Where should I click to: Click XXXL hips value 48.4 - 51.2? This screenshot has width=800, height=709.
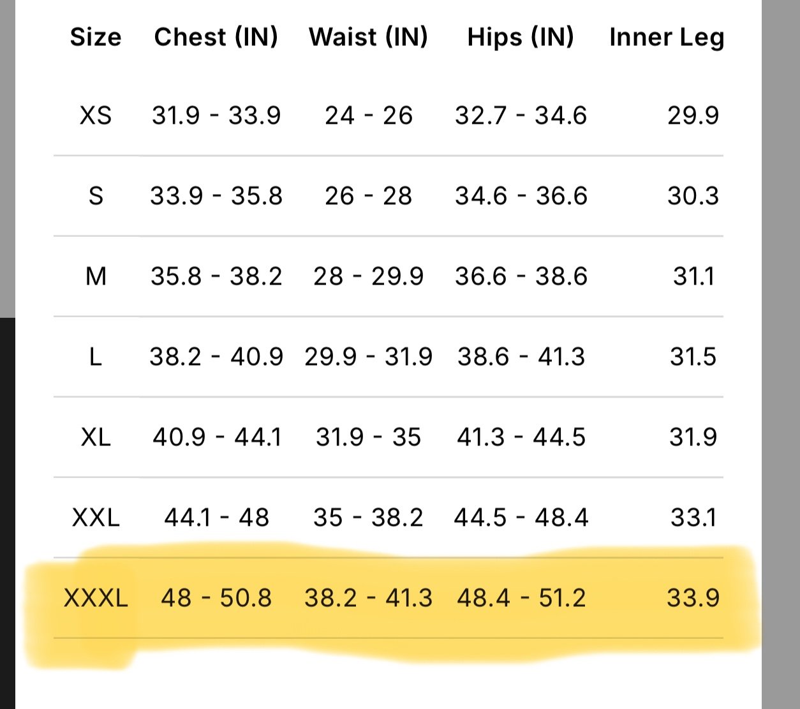tap(521, 598)
